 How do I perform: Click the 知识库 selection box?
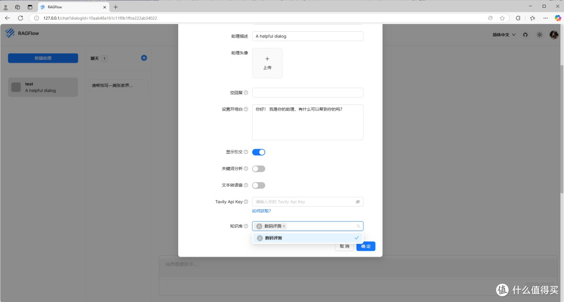click(308, 226)
